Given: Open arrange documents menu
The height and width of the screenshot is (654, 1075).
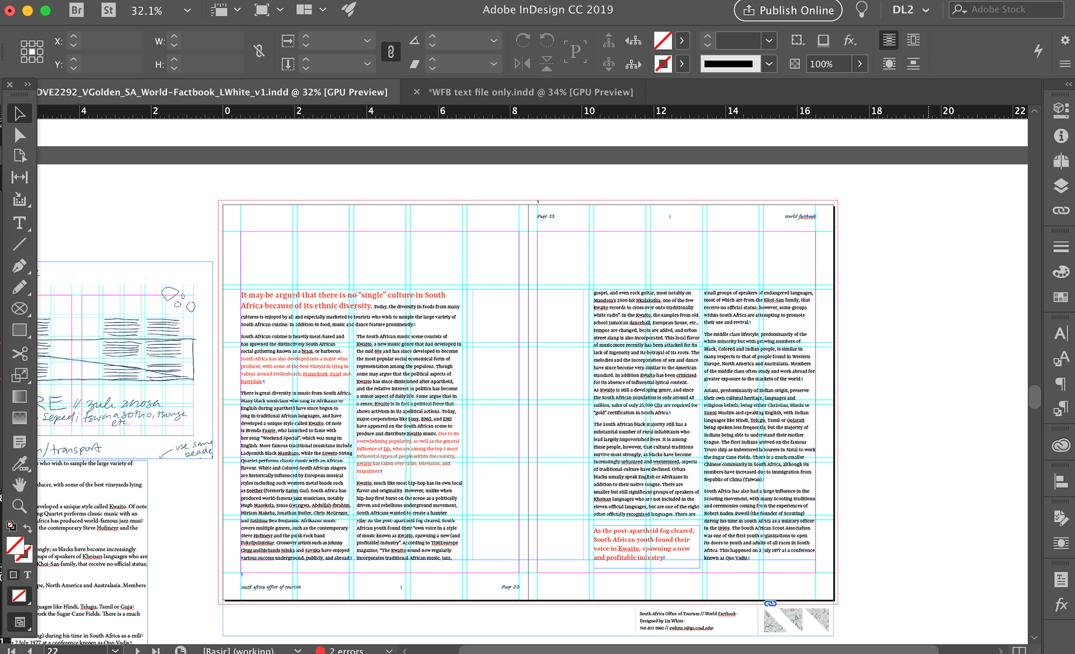Looking at the screenshot, I should pos(311,10).
